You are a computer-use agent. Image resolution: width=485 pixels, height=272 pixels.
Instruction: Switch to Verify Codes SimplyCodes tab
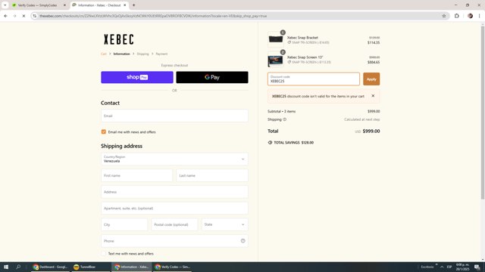pyautogui.click(x=37, y=5)
